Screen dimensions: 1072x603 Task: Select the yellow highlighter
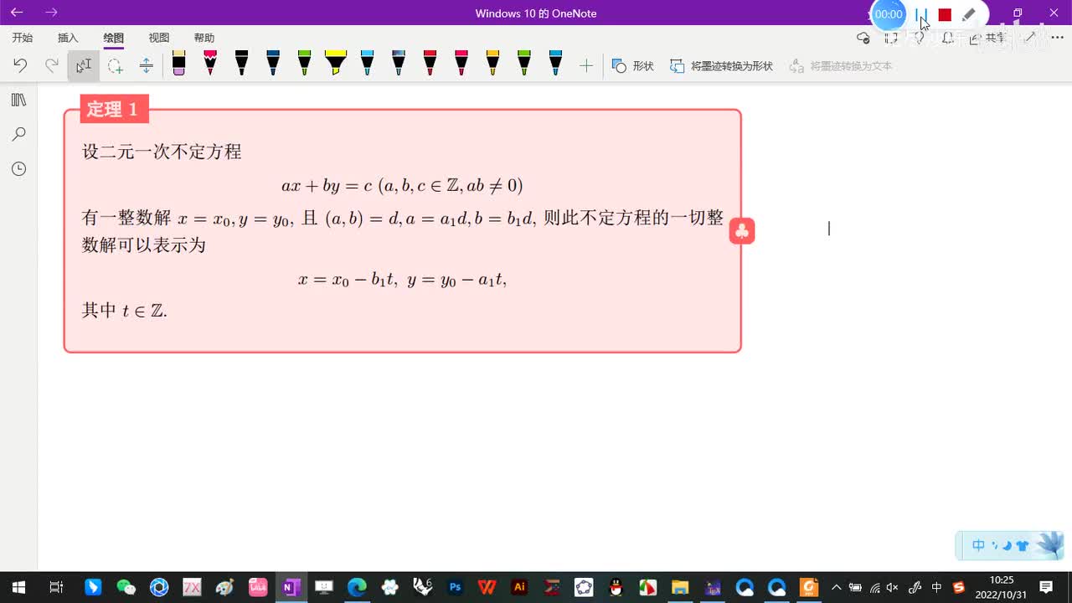click(336, 64)
